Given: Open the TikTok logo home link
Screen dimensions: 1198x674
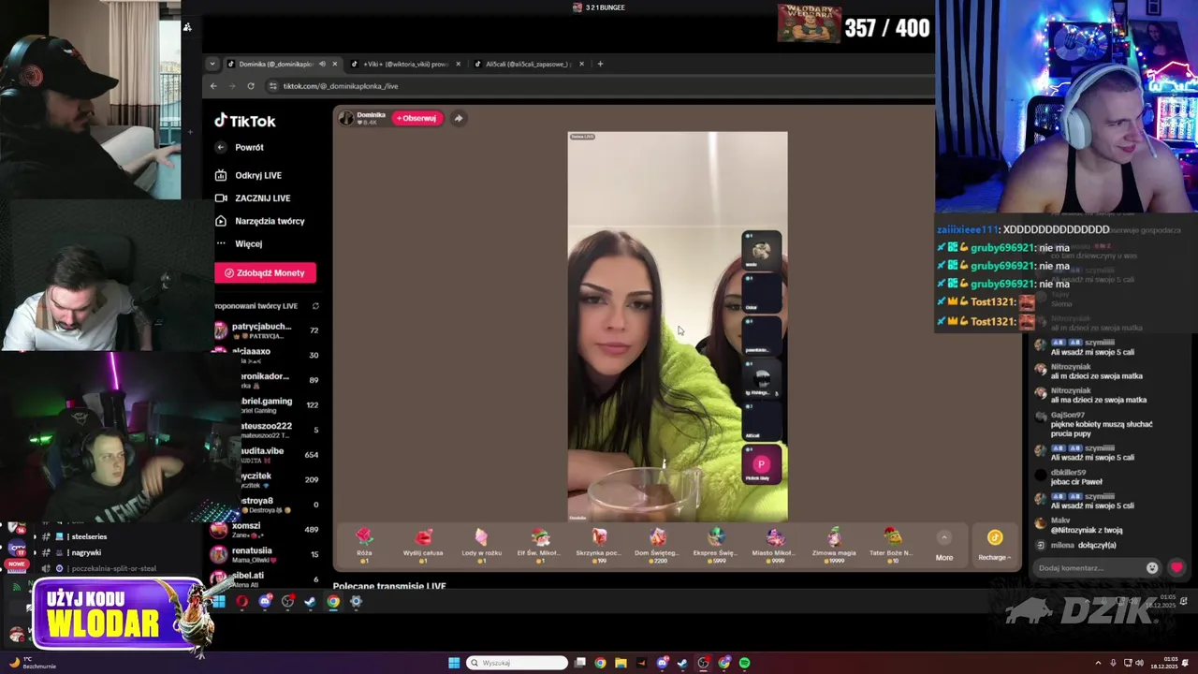Looking at the screenshot, I should (245, 121).
